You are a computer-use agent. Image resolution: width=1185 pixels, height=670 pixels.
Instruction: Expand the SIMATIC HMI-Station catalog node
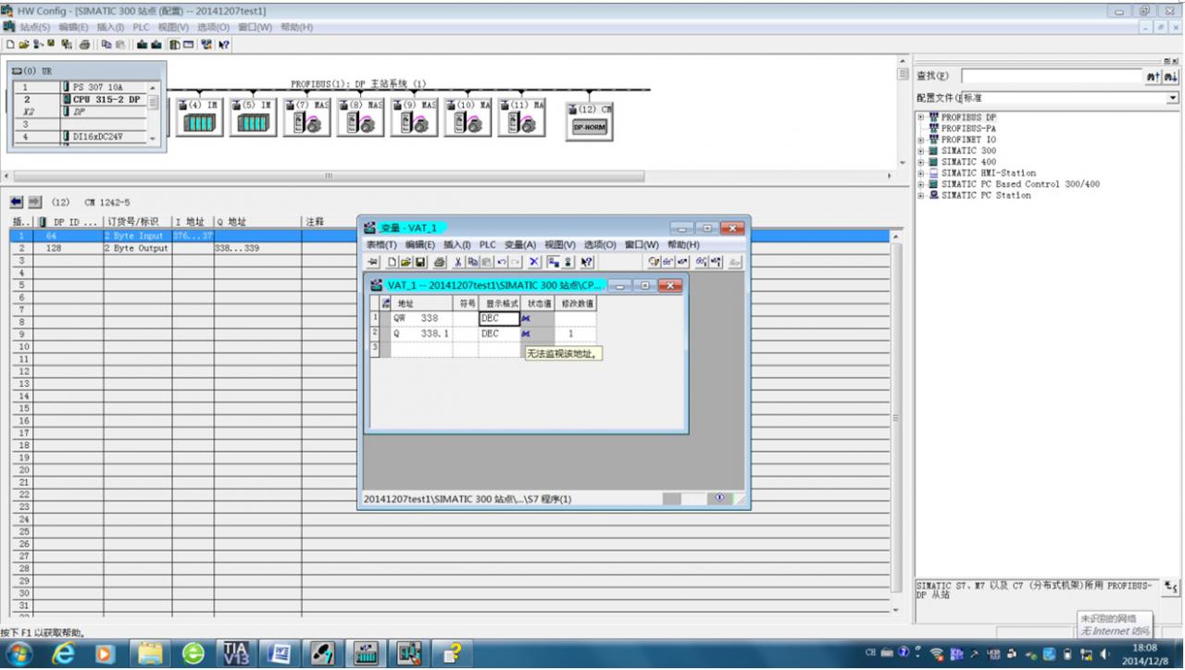[921, 173]
